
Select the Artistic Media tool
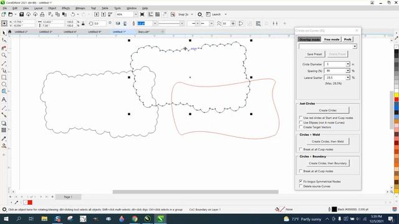pos(4,70)
